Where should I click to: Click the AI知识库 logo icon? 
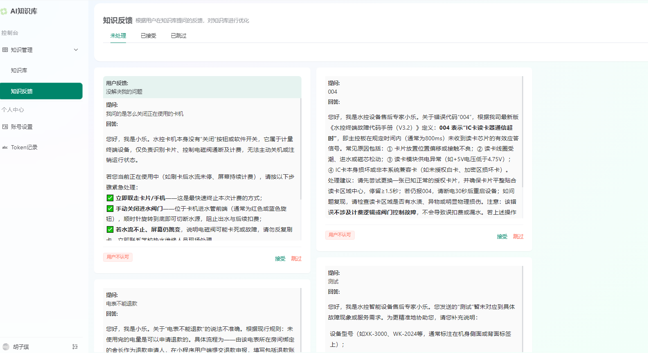coord(4,11)
